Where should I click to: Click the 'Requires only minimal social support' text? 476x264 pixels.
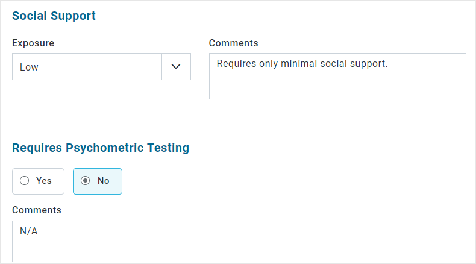click(x=302, y=64)
